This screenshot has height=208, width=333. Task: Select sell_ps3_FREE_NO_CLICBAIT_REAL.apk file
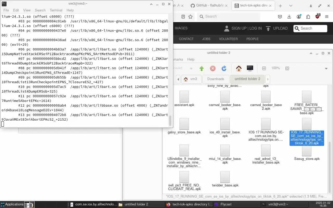(x=184, y=181)
